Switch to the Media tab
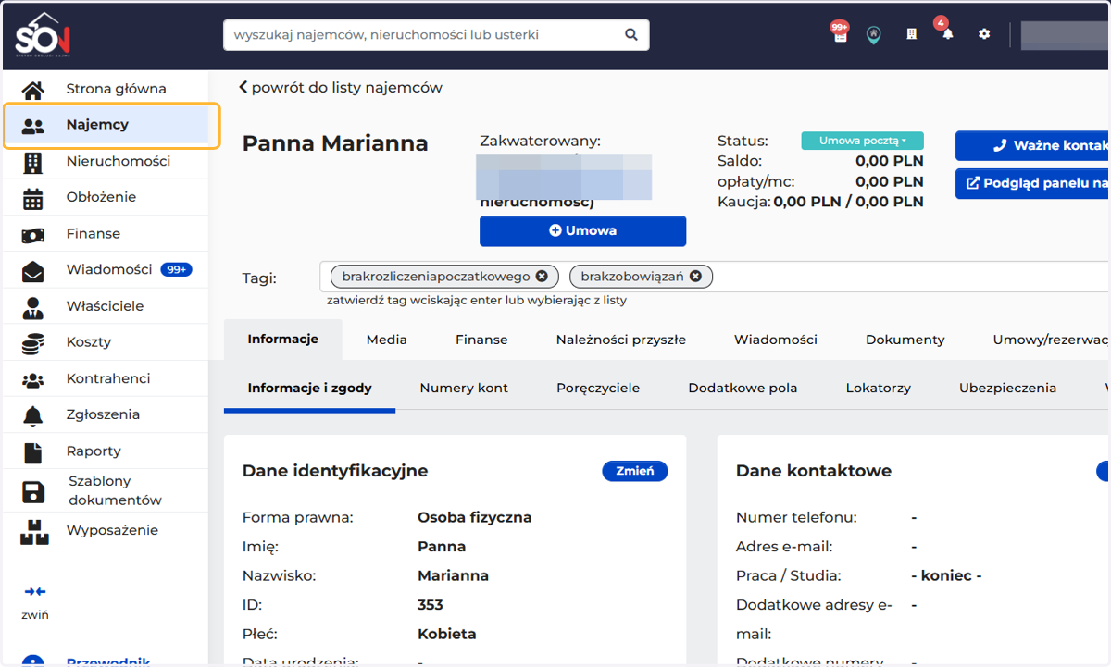1111x667 pixels. [387, 340]
